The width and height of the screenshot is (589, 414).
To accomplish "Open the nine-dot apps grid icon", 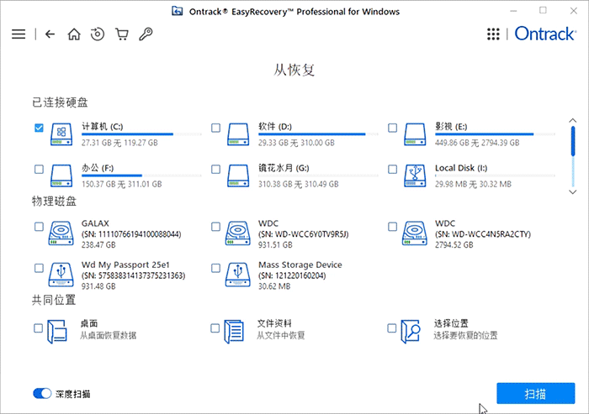I will pyautogui.click(x=493, y=34).
